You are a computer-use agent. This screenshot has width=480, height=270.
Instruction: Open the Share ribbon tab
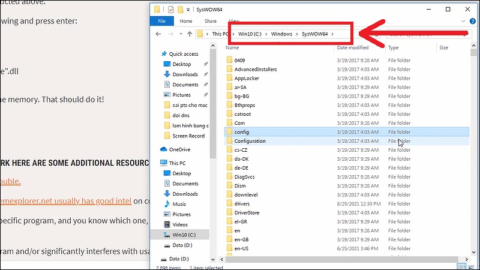click(211, 21)
